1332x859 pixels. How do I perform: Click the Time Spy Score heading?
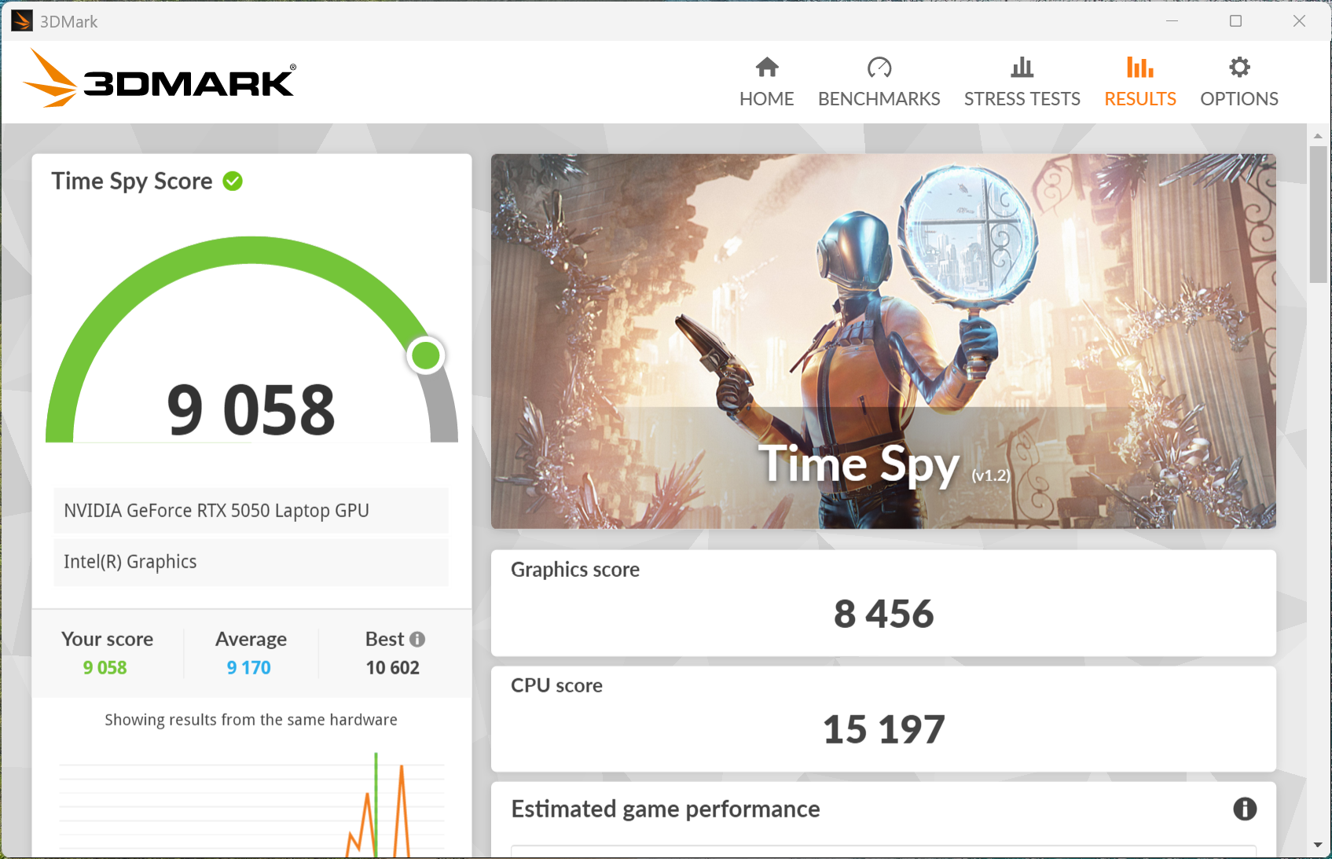(132, 182)
